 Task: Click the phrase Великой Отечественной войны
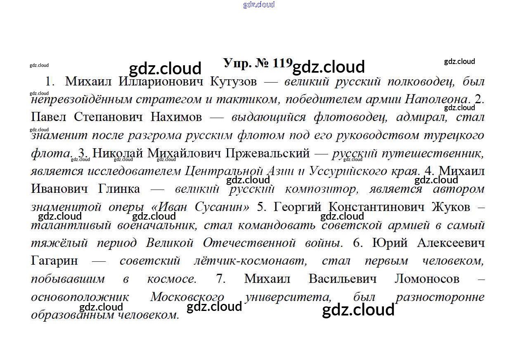pyautogui.click(x=244, y=243)
